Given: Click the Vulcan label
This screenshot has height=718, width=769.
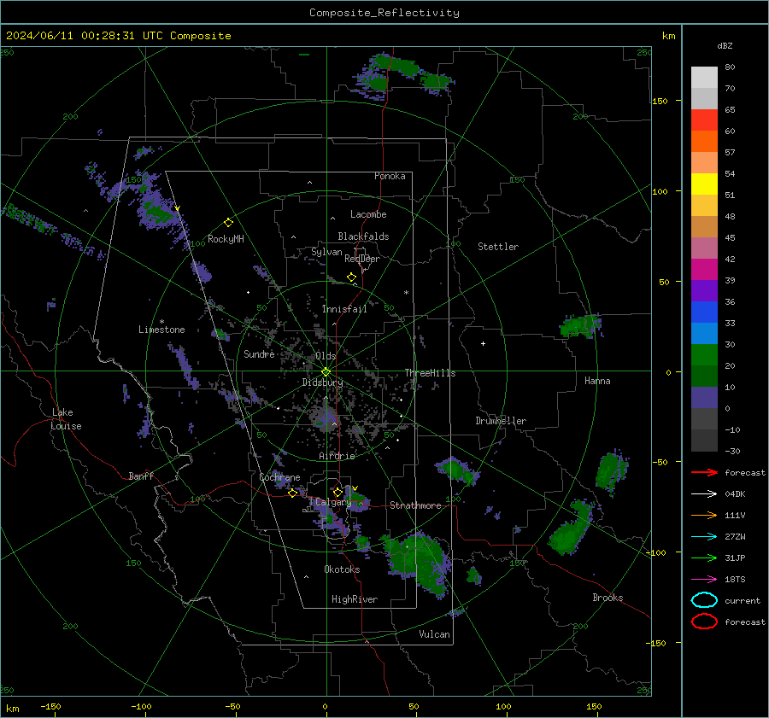Looking at the screenshot, I should pyautogui.click(x=434, y=634).
